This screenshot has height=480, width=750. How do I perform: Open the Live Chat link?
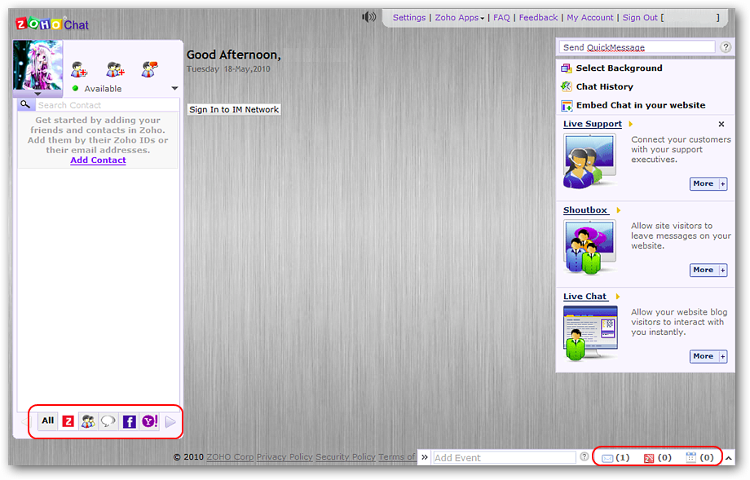pos(585,297)
